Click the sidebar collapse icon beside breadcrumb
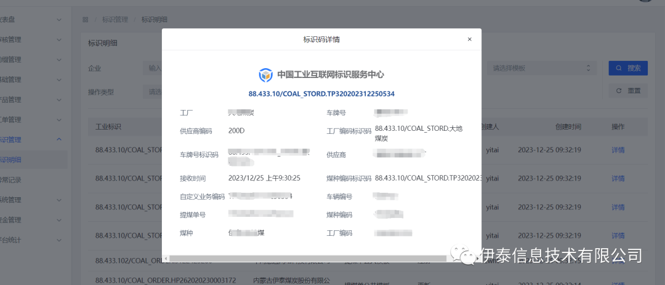This screenshot has height=285, width=665. pos(86,20)
